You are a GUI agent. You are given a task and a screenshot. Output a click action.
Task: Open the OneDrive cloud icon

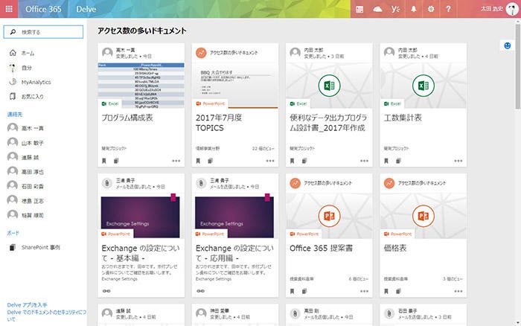[x=377, y=9]
